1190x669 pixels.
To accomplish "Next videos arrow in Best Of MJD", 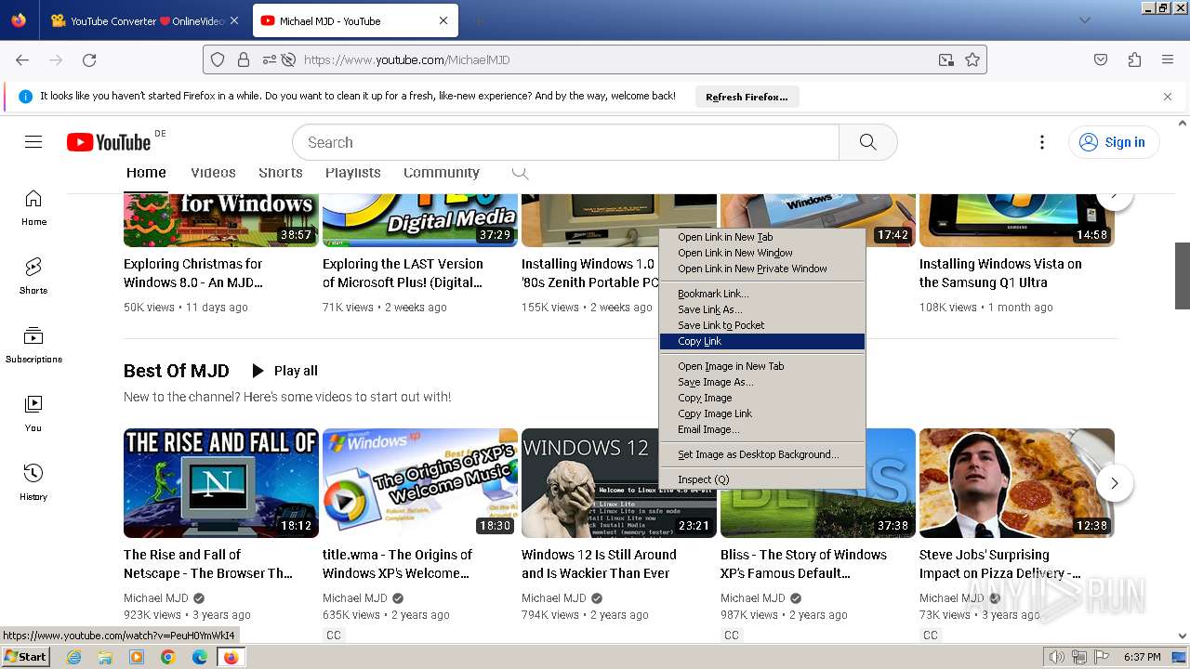I will [1115, 483].
